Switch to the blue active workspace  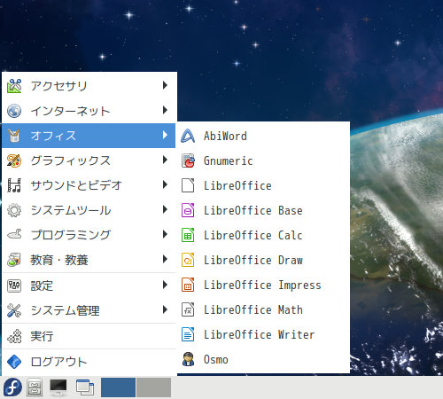pos(118,387)
